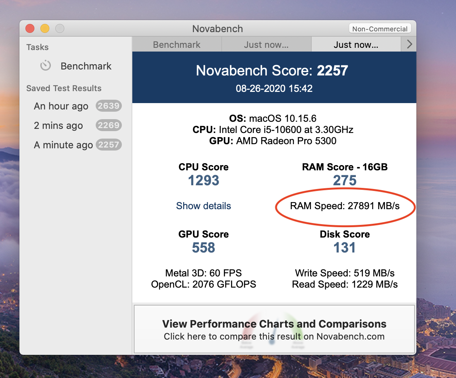
Task: Click the CPU: Intel Core i5-10600 line
Action: (273, 130)
